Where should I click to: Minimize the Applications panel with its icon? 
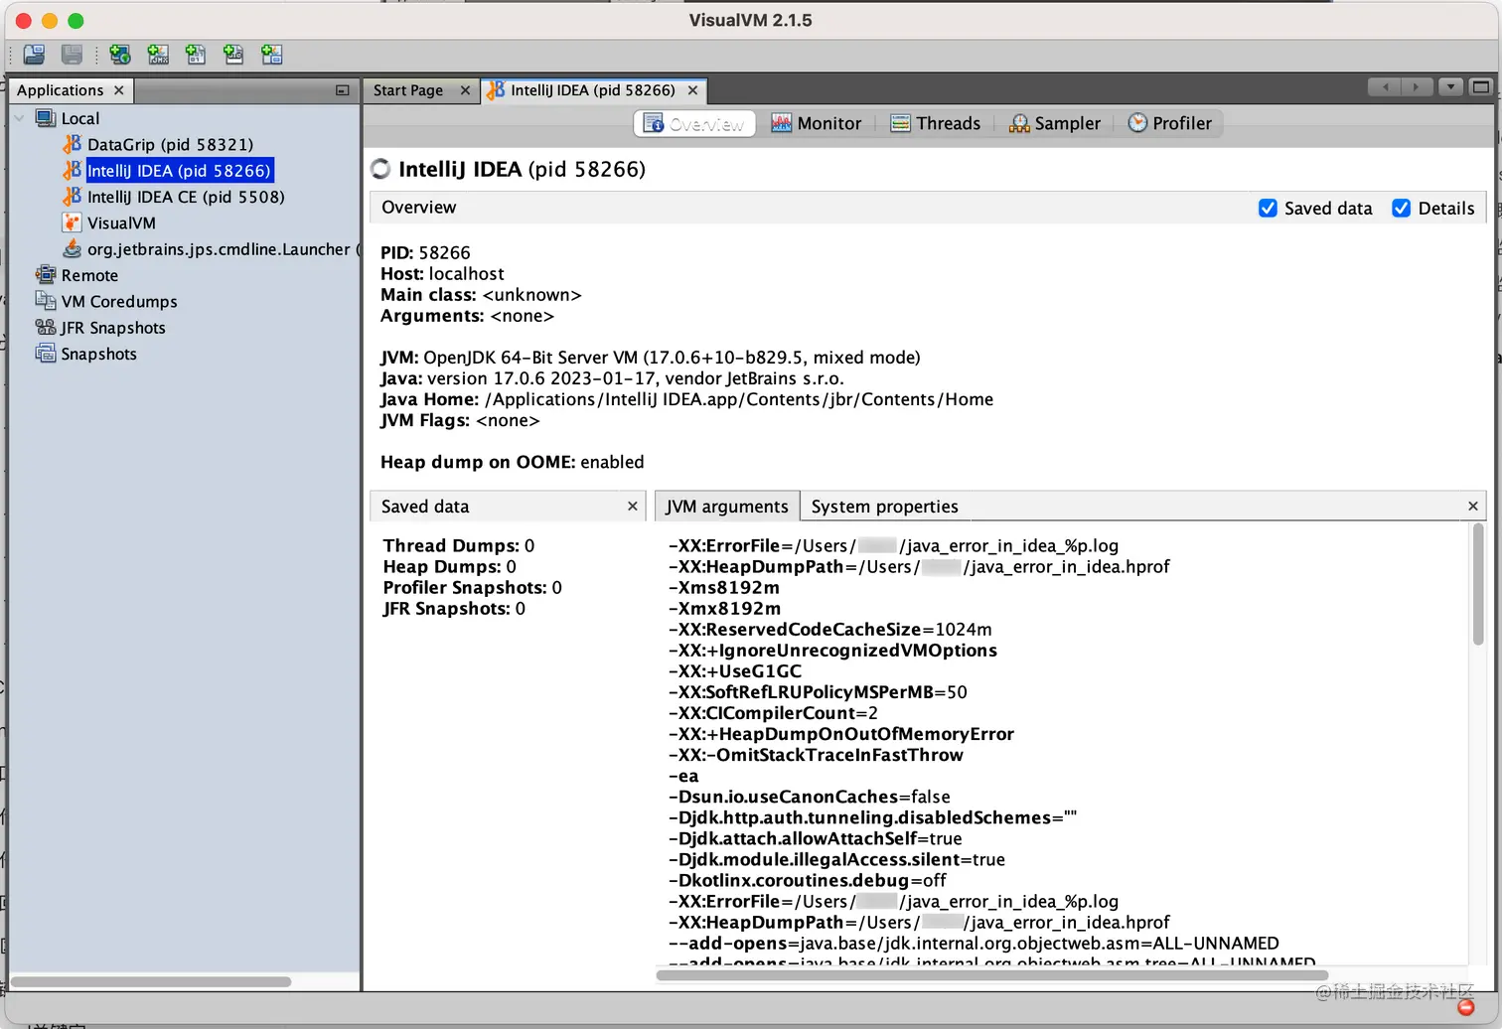[x=343, y=90]
